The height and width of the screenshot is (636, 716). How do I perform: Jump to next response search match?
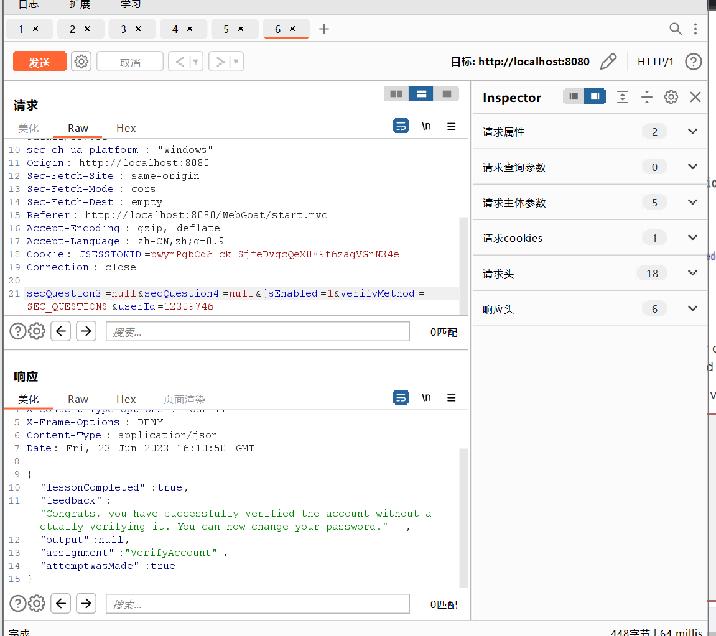click(86, 604)
